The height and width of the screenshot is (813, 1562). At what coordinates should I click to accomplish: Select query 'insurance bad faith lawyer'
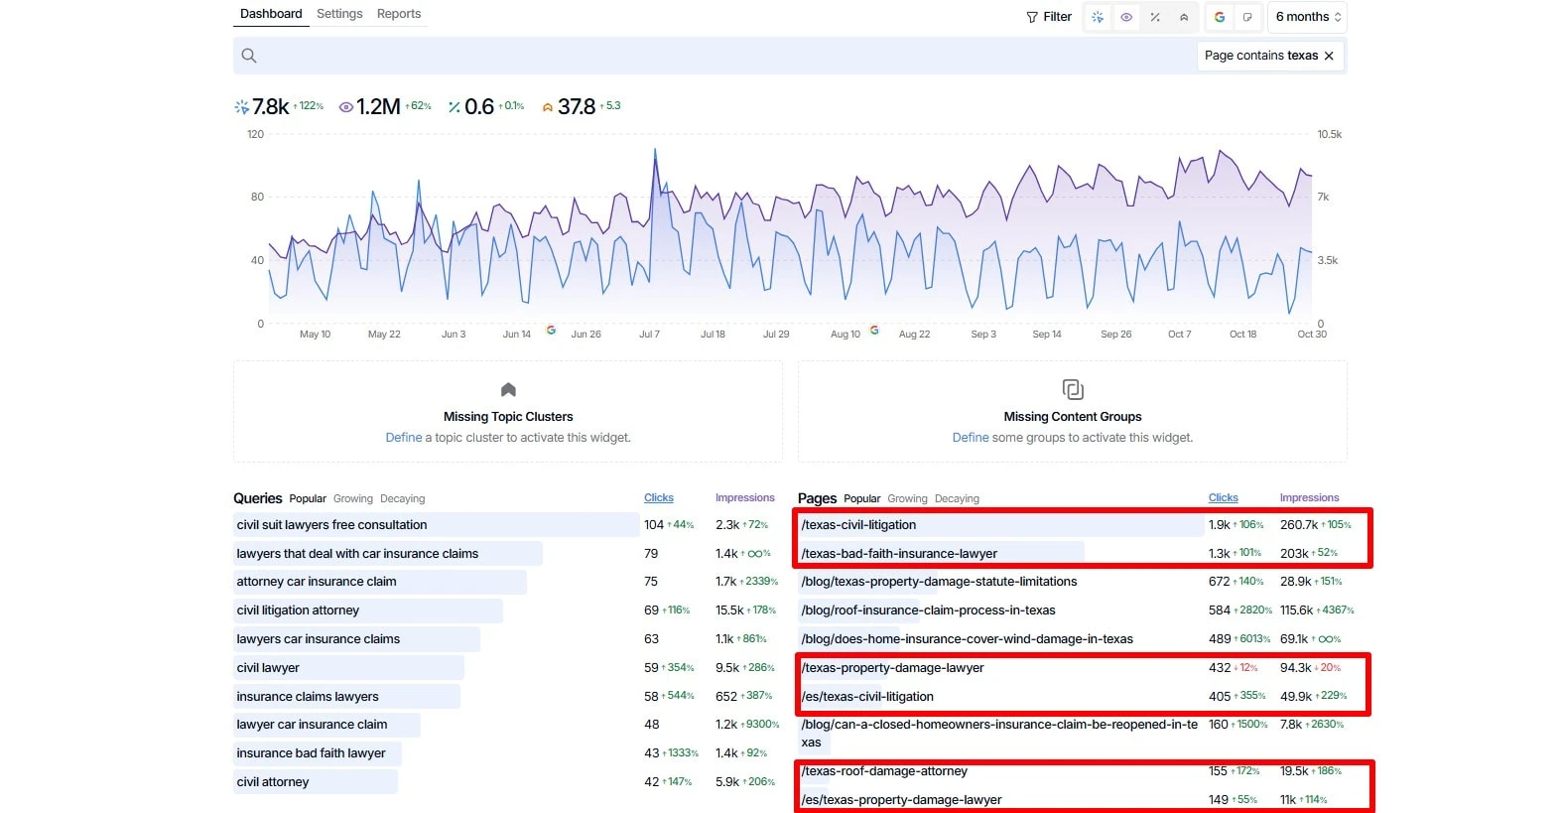(311, 753)
